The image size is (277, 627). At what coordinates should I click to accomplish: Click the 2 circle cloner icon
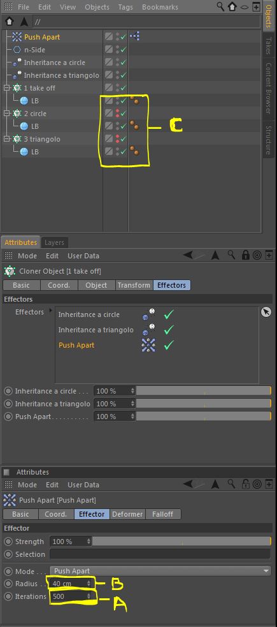pyautogui.click(x=17, y=114)
